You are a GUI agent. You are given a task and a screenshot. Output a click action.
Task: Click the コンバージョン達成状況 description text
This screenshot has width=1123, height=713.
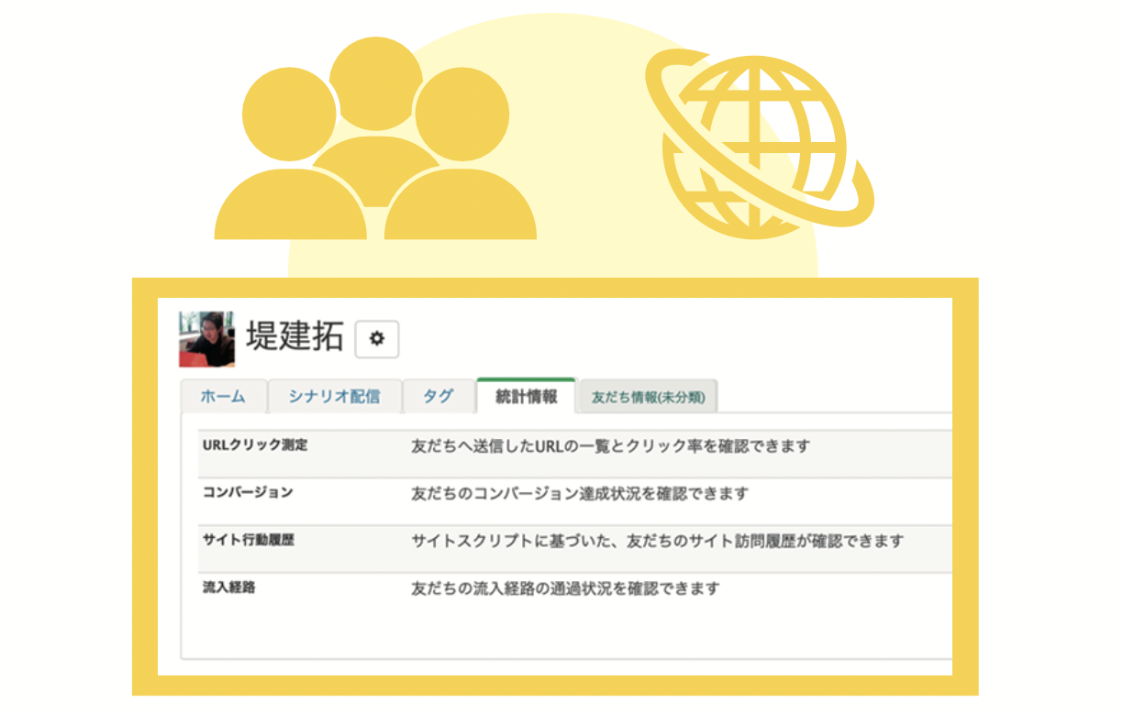[x=579, y=494]
